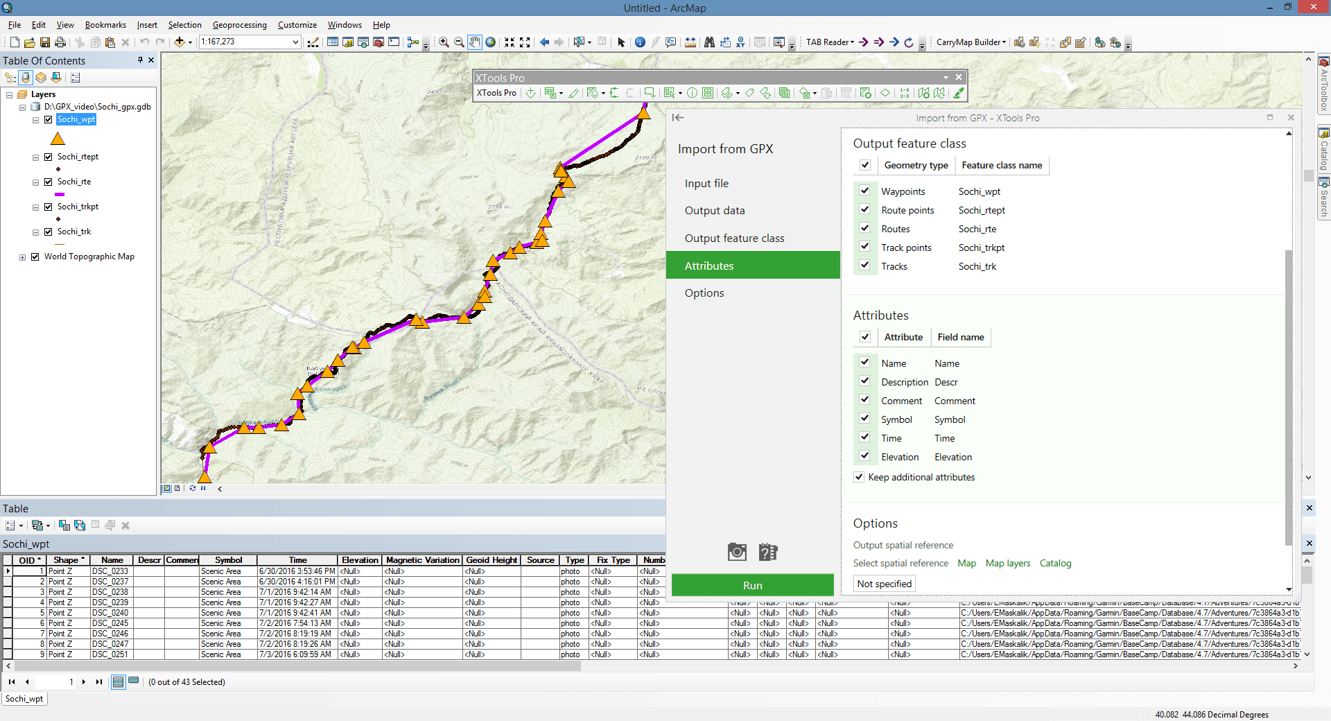1331x721 pixels.
Task: Toggle World Topographic Map layer visibility
Action: [35, 257]
